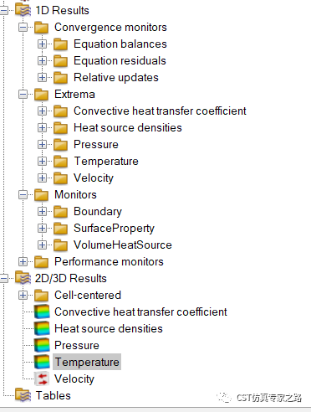Select SurfaceProperty under Monitors
311x412 pixels.
click(x=114, y=229)
